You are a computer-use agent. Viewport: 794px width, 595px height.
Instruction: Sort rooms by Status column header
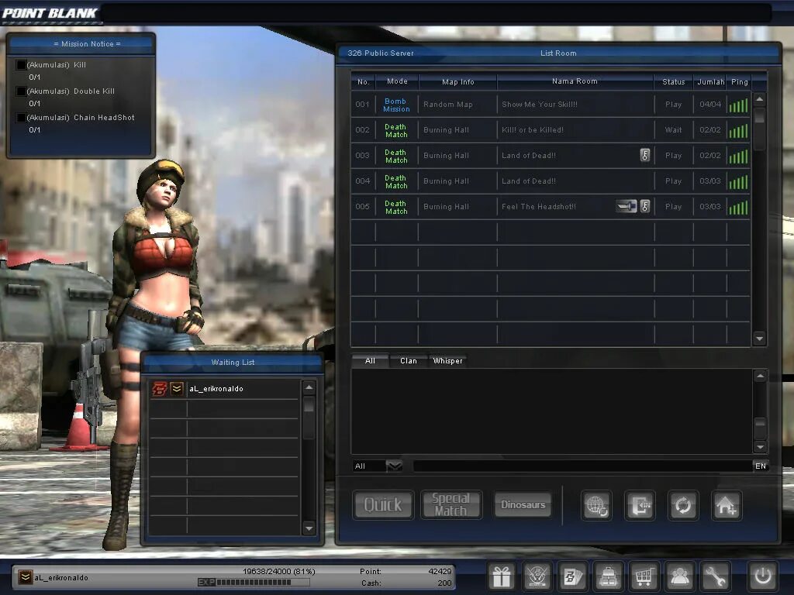[674, 81]
